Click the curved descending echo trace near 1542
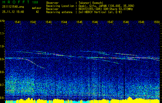 (32, 62)
